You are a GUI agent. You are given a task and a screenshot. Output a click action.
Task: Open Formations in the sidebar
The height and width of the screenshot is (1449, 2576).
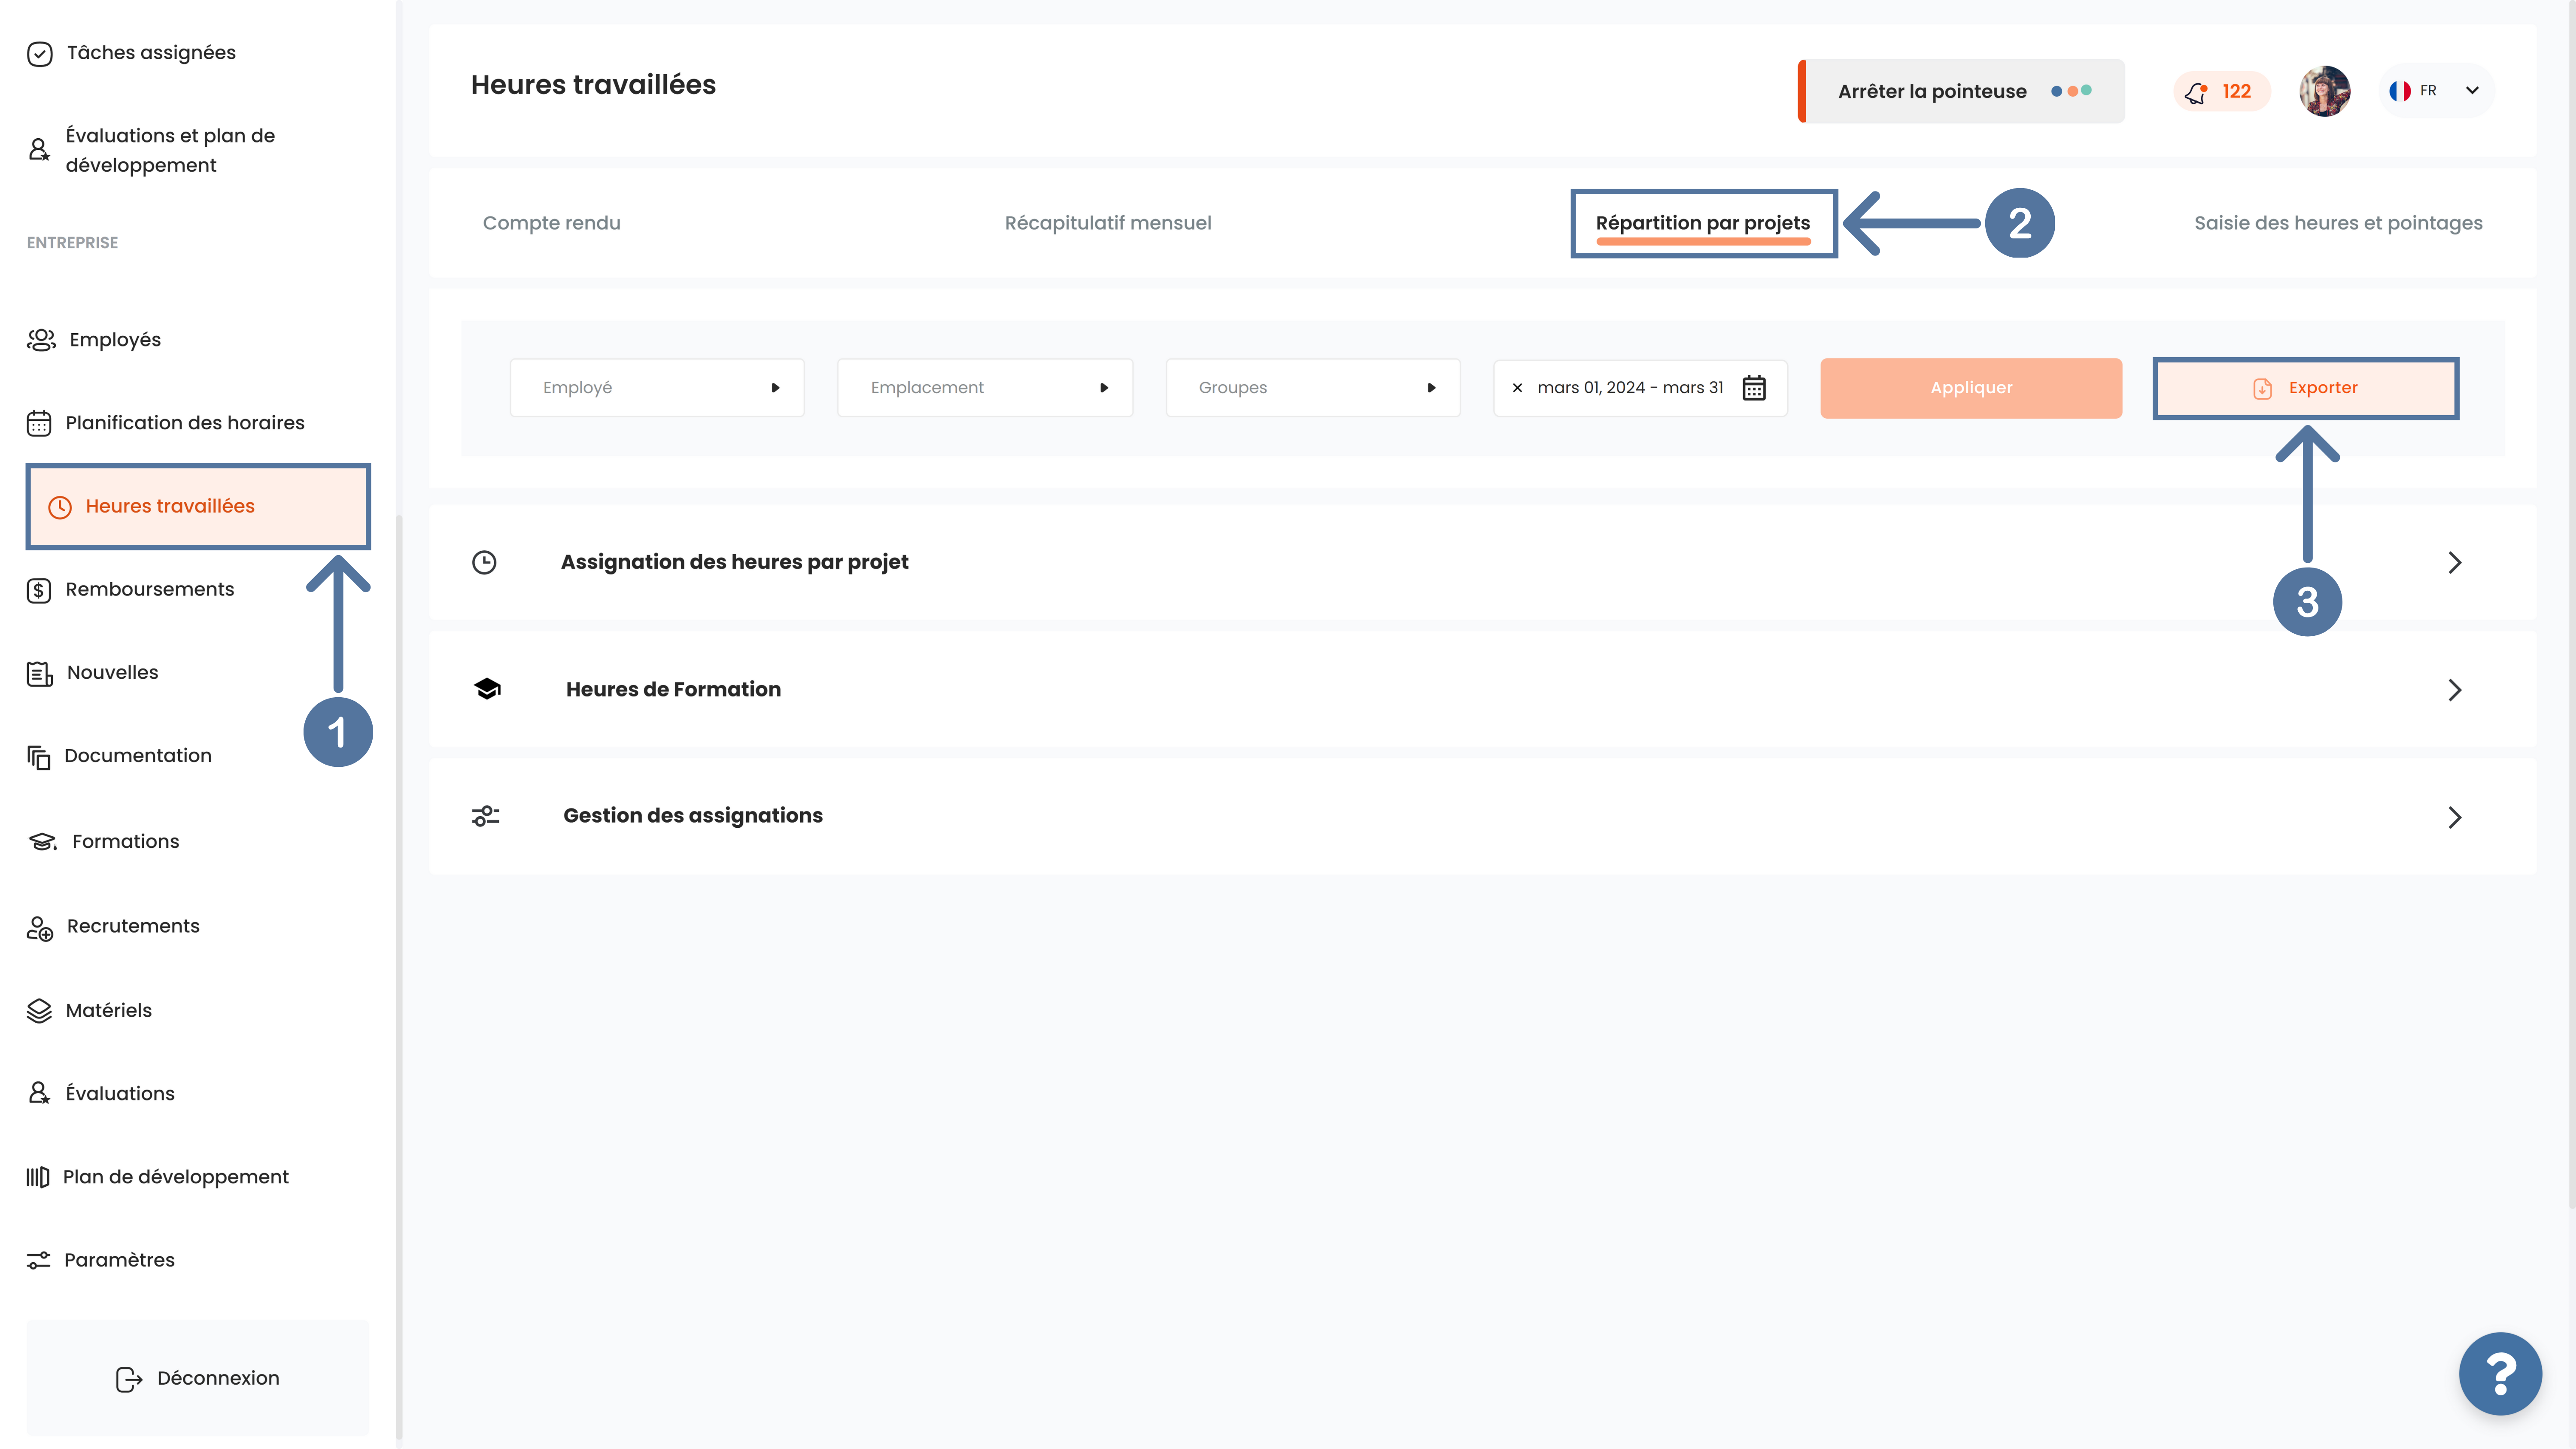126,842
